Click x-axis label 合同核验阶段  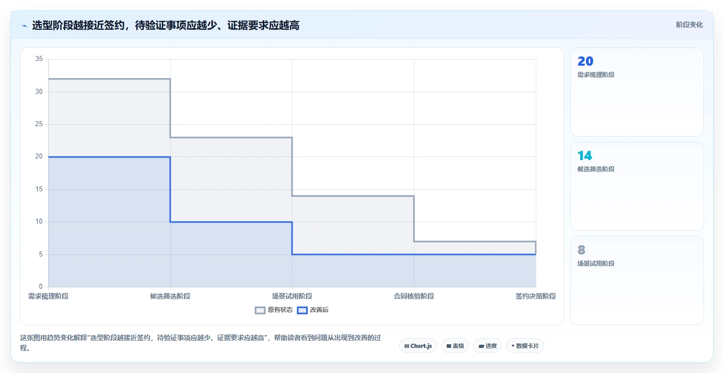414,296
